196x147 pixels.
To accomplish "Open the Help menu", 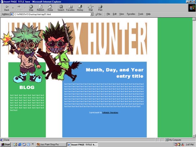I will (148, 14).
